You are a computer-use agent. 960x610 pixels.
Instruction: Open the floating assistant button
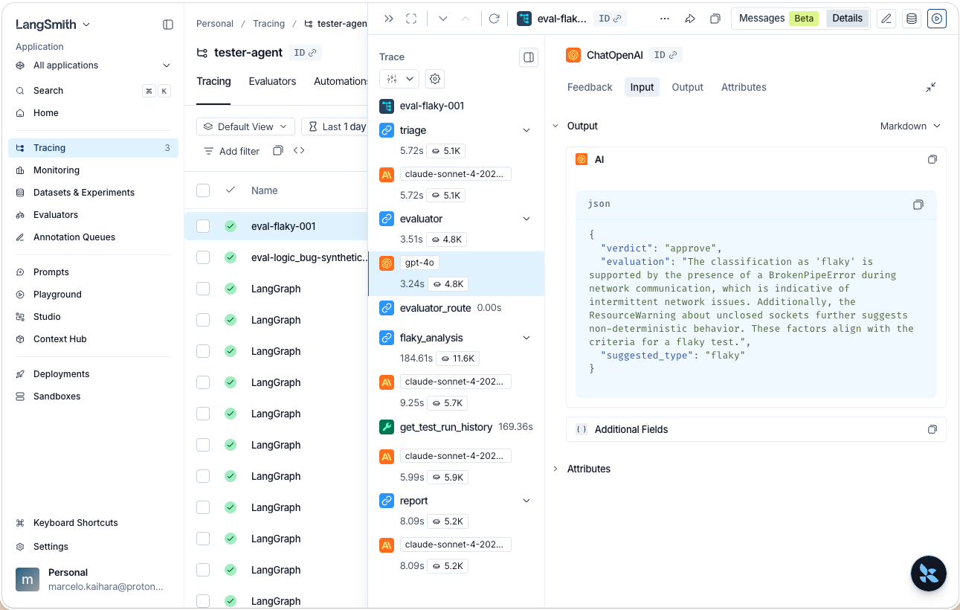[929, 574]
